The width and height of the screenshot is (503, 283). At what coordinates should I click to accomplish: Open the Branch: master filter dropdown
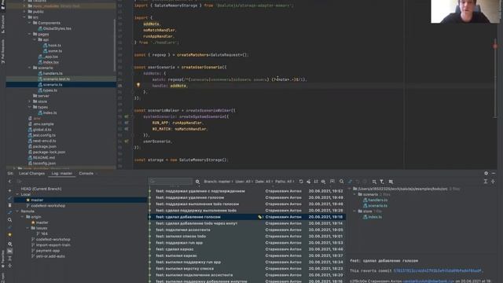coord(218,182)
